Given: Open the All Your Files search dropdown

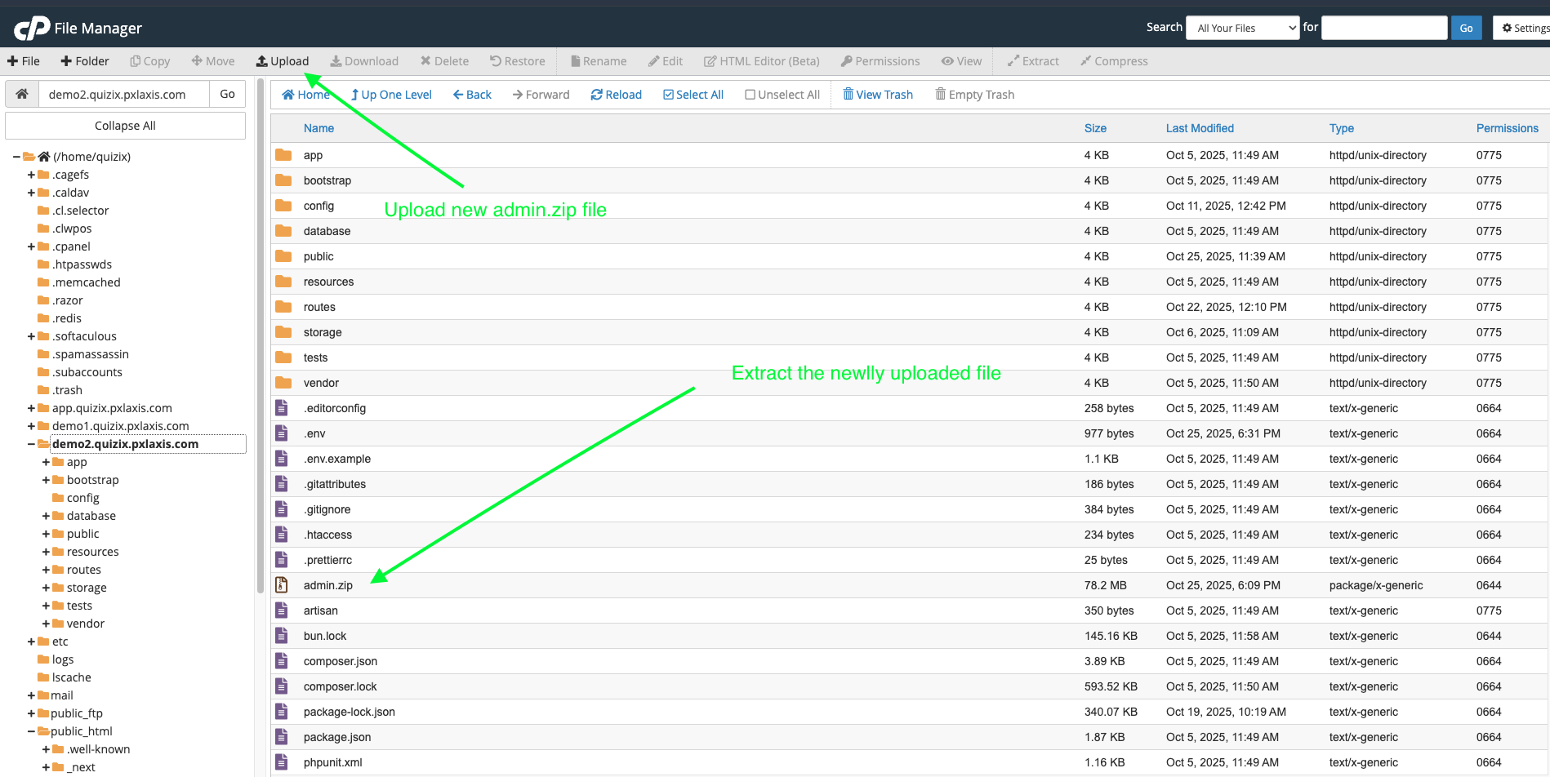Looking at the screenshot, I should point(1242,28).
